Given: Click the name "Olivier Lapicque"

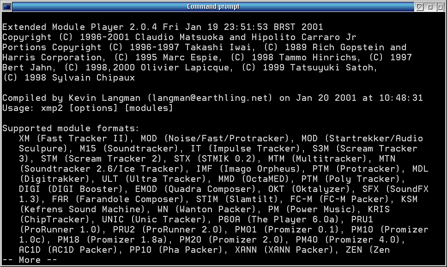Looking at the screenshot, I should [x=185, y=68].
